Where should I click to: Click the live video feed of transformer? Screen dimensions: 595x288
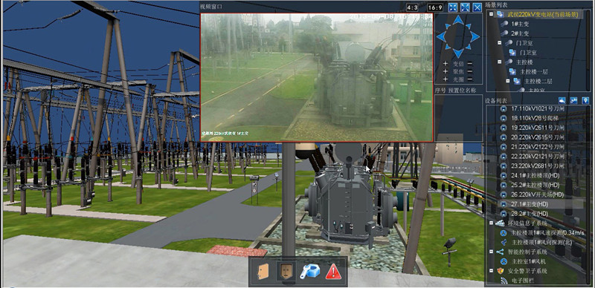pyautogui.click(x=317, y=78)
